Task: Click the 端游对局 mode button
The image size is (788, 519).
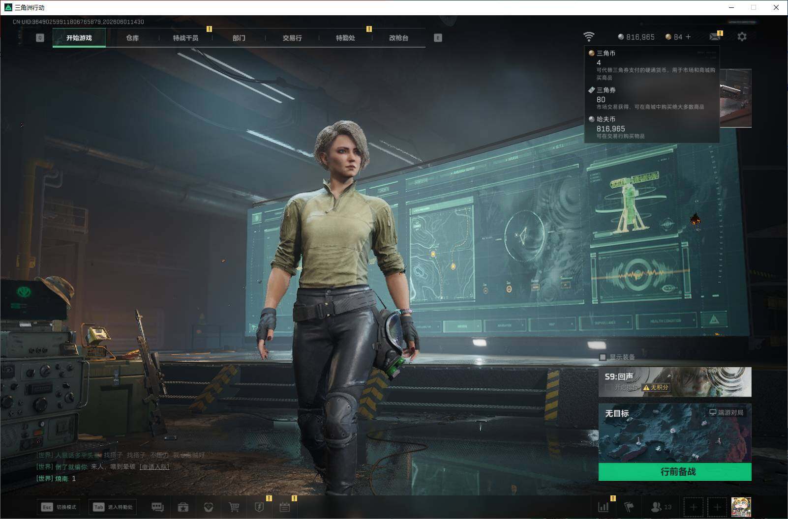Action: click(x=726, y=412)
